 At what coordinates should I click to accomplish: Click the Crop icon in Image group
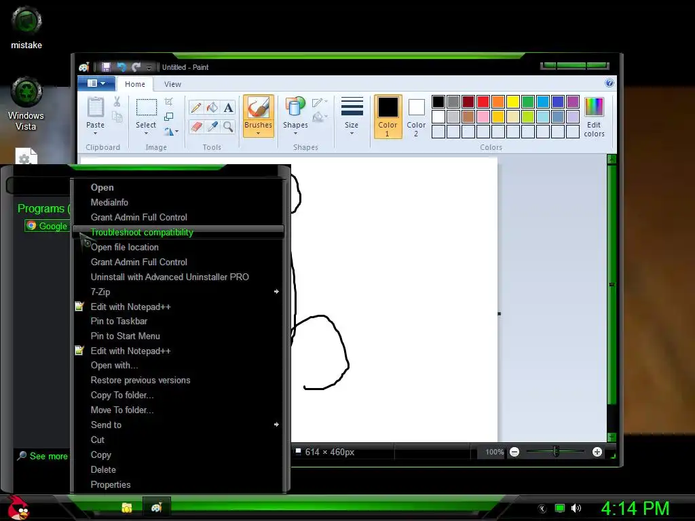(x=169, y=102)
